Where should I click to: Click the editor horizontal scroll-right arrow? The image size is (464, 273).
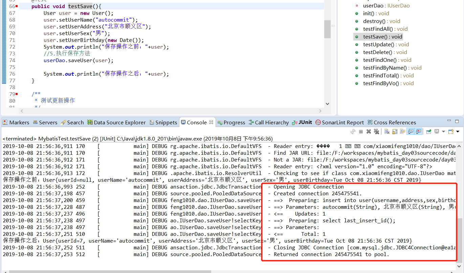pyautogui.click(x=320, y=111)
